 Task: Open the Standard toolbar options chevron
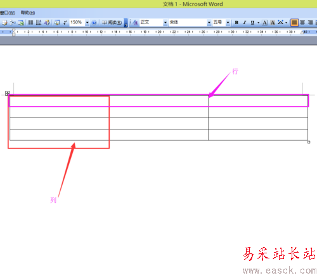[x=126, y=22]
